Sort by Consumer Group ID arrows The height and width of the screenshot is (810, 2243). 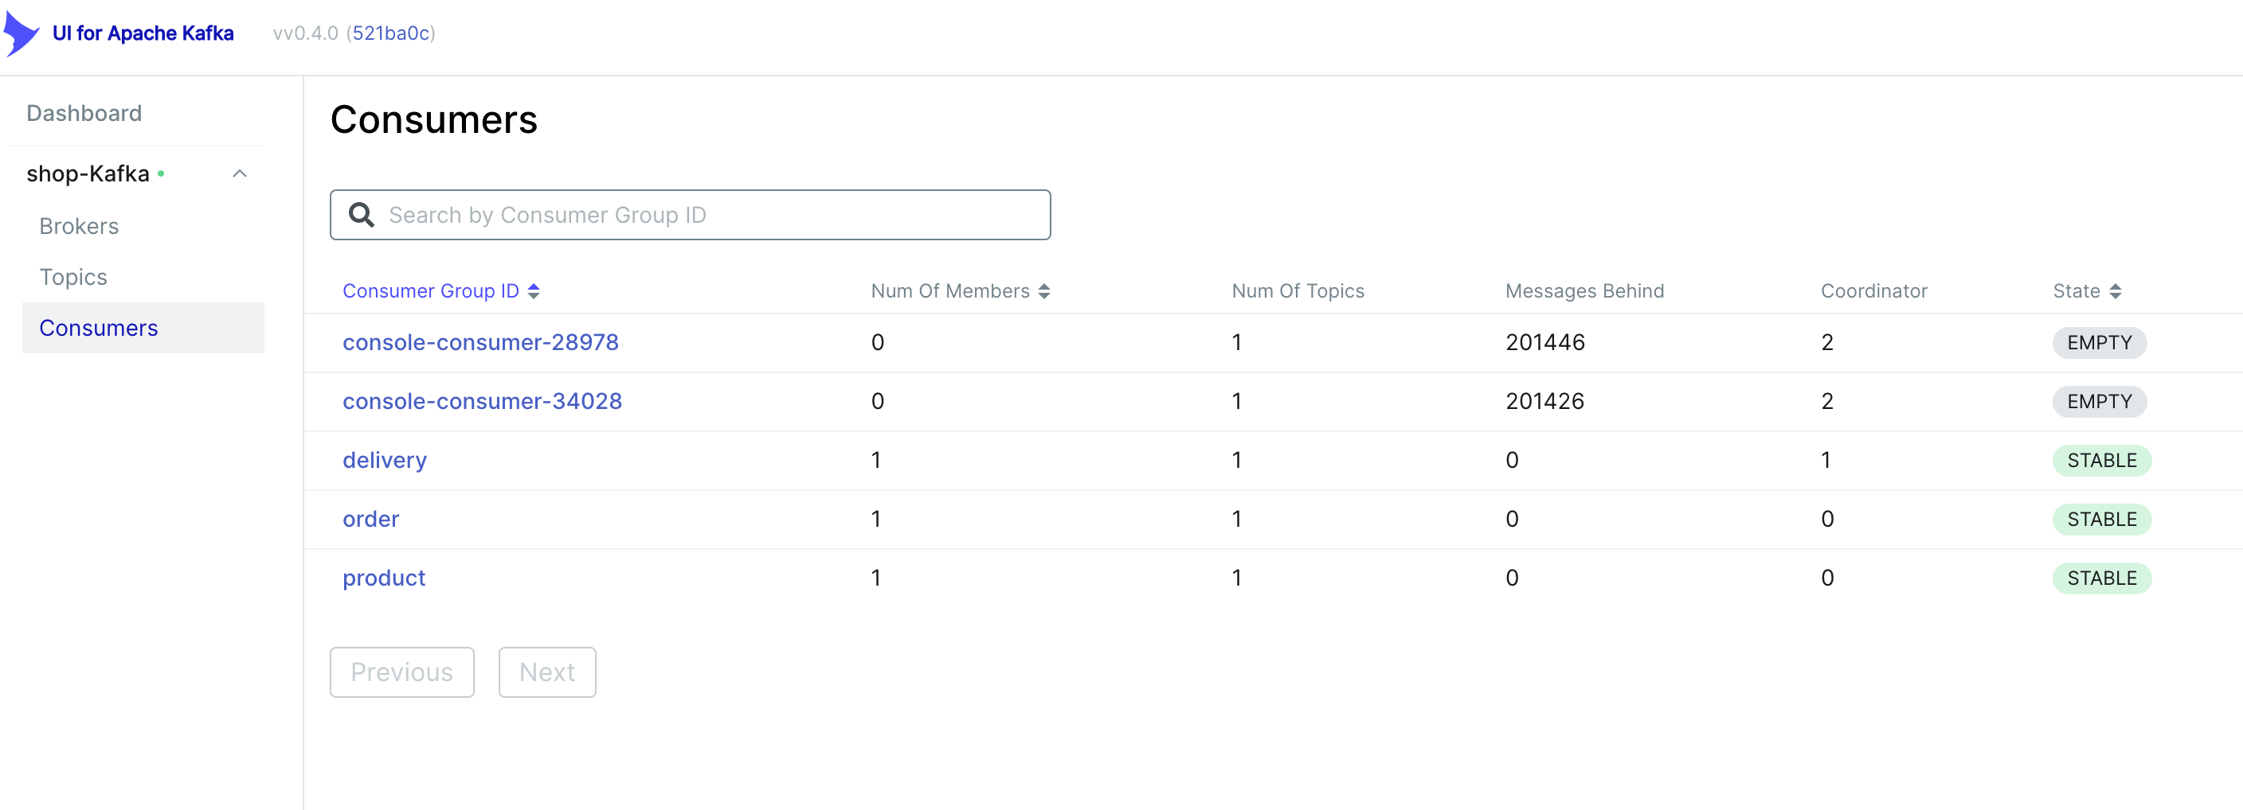pyautogui.click(x=534, y=291)
